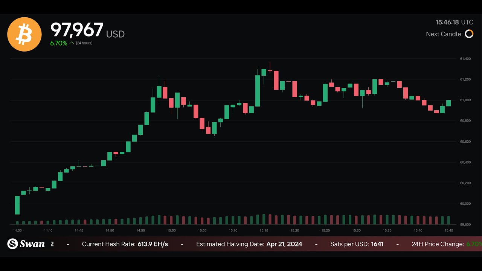Click the 60,600 price axis label
482x271 pixels.
coord(465,142)
